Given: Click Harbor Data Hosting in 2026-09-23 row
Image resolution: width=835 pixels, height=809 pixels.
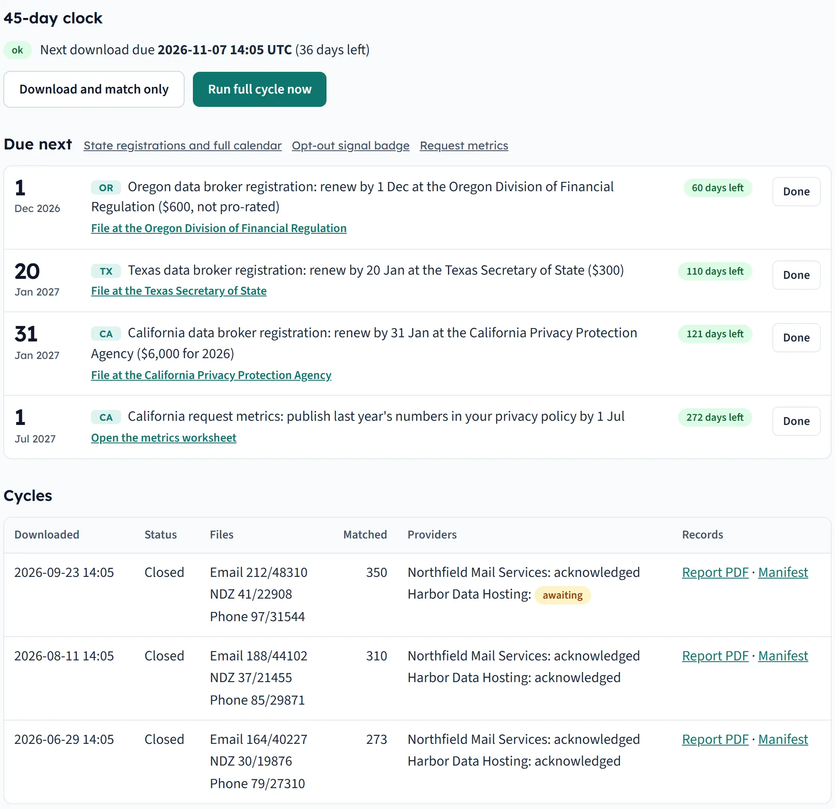Looking at the screenshot, I should coord(469,594).
